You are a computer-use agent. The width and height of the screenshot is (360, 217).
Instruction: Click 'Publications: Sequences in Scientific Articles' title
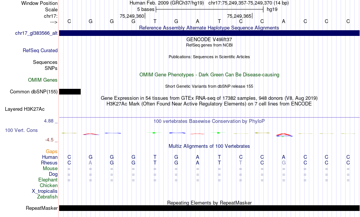209,57
